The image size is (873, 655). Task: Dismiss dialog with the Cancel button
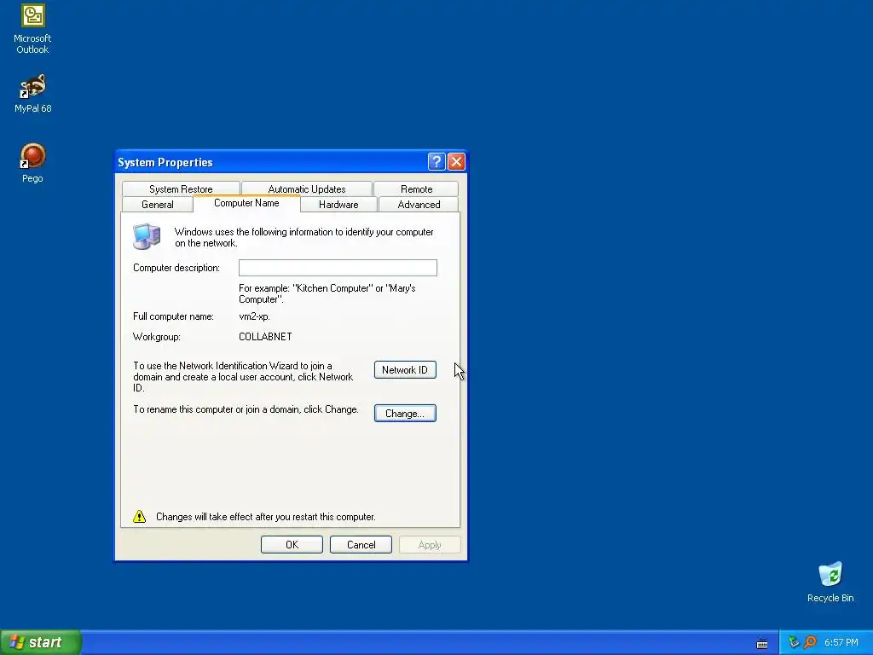tap(361, 545)
